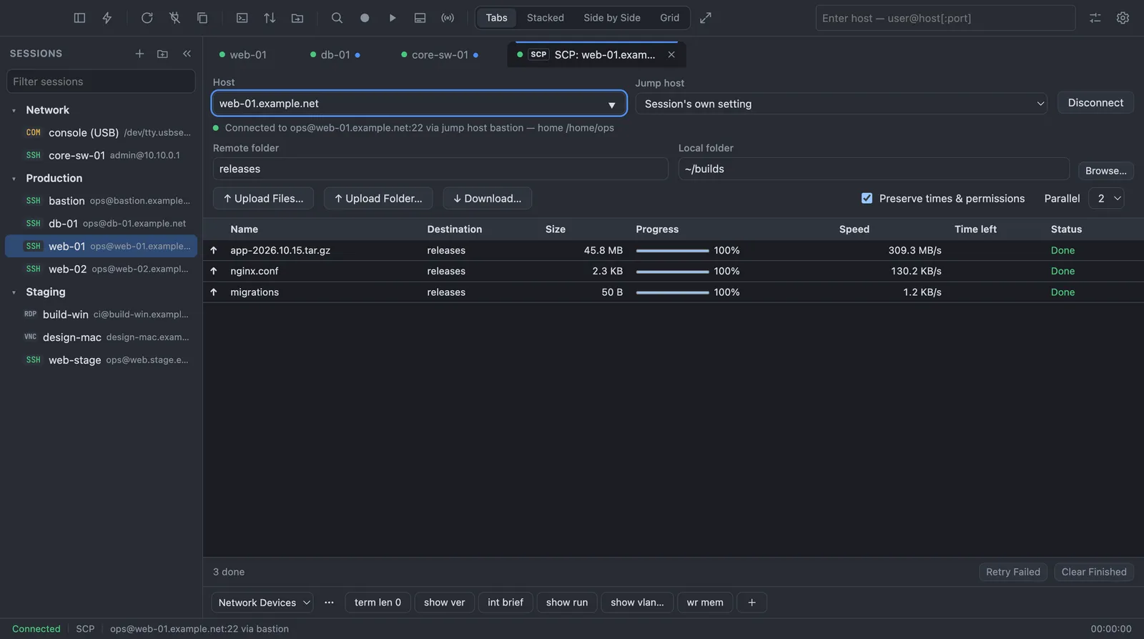This screenshot has width=1144, height=639.
Task: Open the settings gear icon
Action: pyautogui.click(x=1123, y=18)
